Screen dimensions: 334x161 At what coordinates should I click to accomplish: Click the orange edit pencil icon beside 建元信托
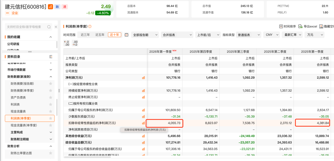50,6
